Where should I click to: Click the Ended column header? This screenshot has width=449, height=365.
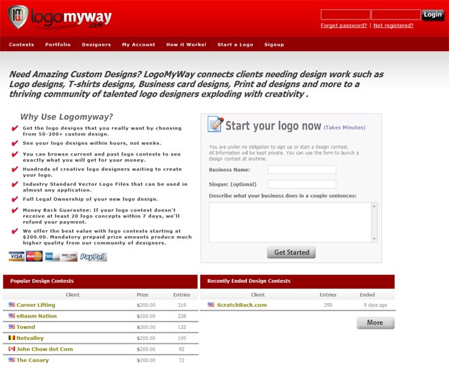click(x=368, y=294)
